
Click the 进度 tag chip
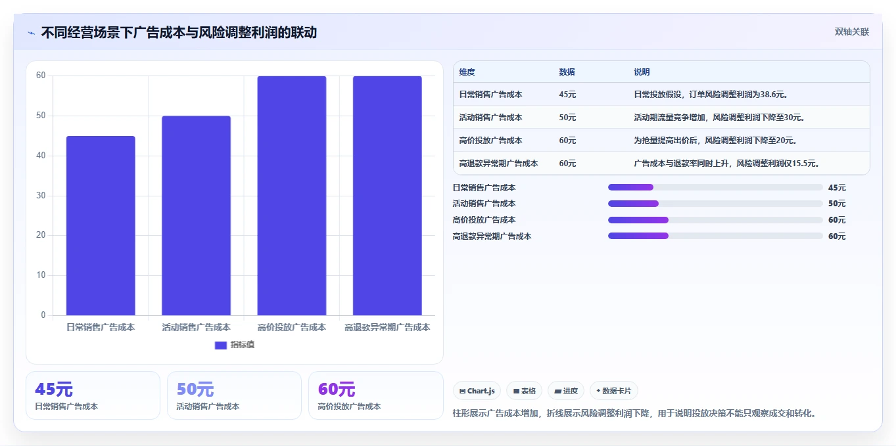566,391
